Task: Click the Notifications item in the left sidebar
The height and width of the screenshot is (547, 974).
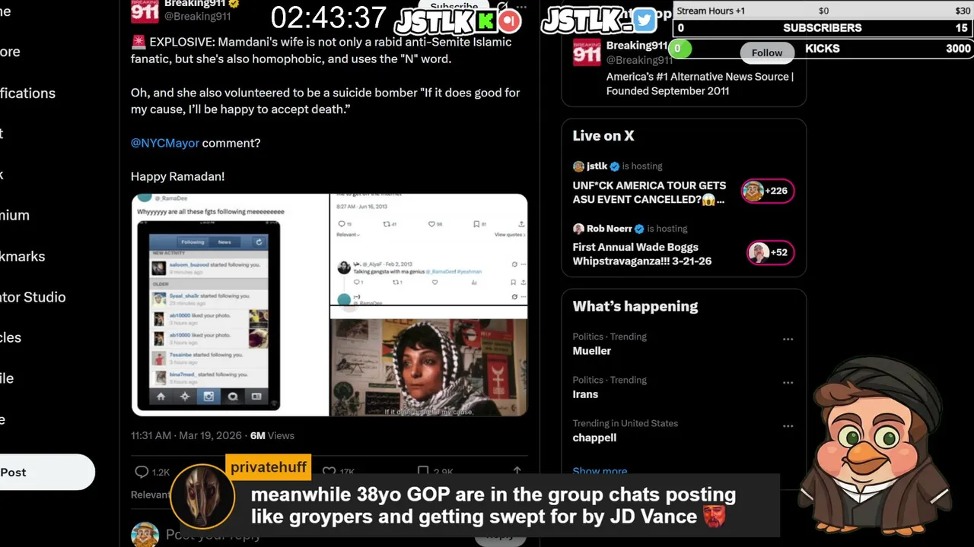Action: point(28,93)
